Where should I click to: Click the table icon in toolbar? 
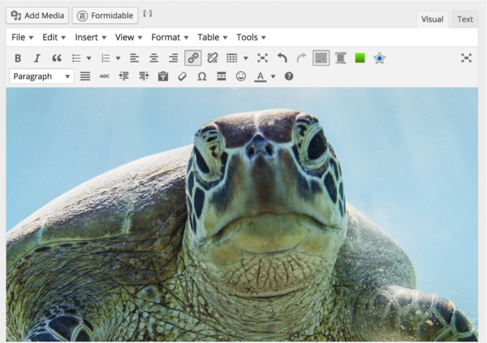[x=232, y=58]
